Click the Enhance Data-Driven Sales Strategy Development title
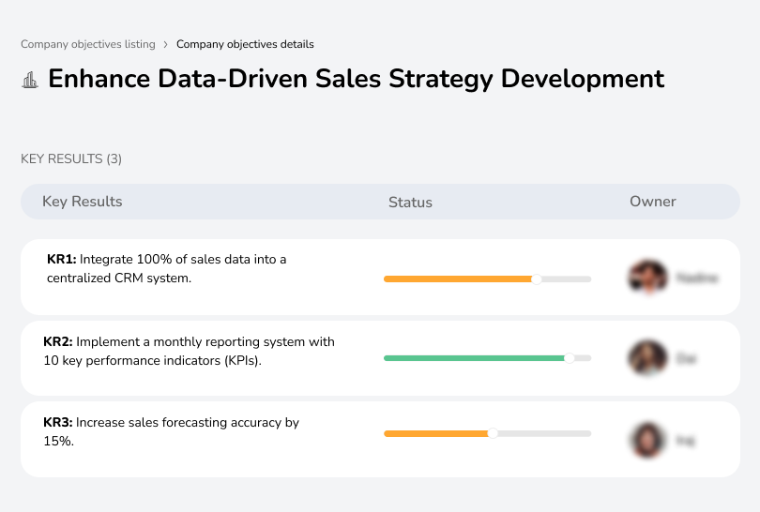Viewport: 760px width, 512px height. (x=357, y=79)
